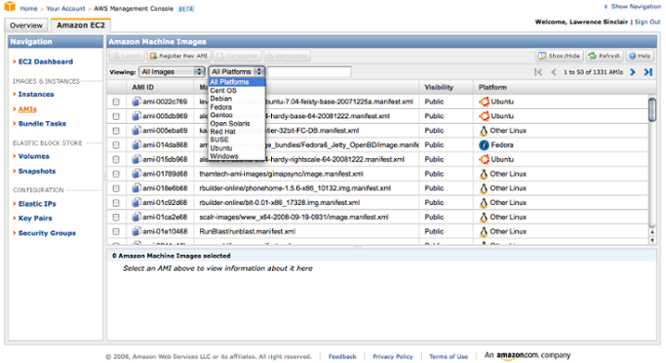
Task: Click Show Navigation toggle link
Action: (635, 6)
